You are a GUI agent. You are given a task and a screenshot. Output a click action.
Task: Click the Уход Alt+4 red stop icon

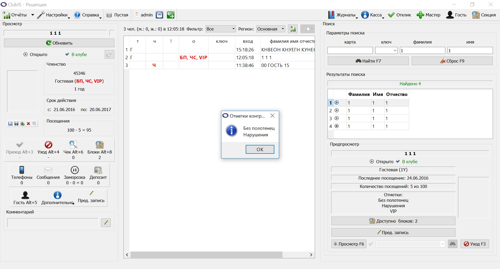click(48, 145)
